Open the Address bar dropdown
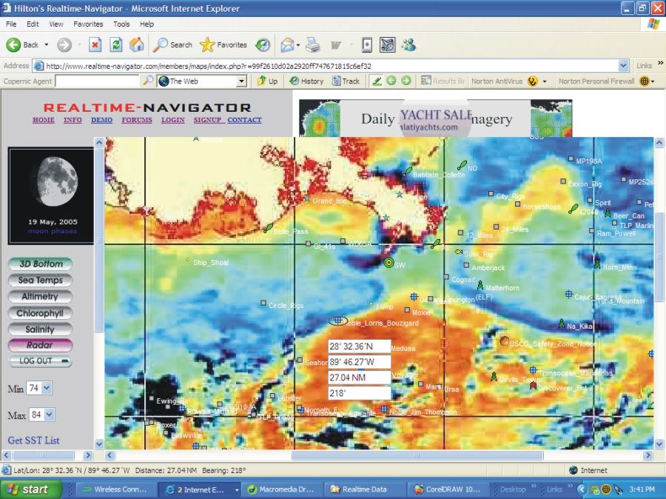 tap(623, 66)
